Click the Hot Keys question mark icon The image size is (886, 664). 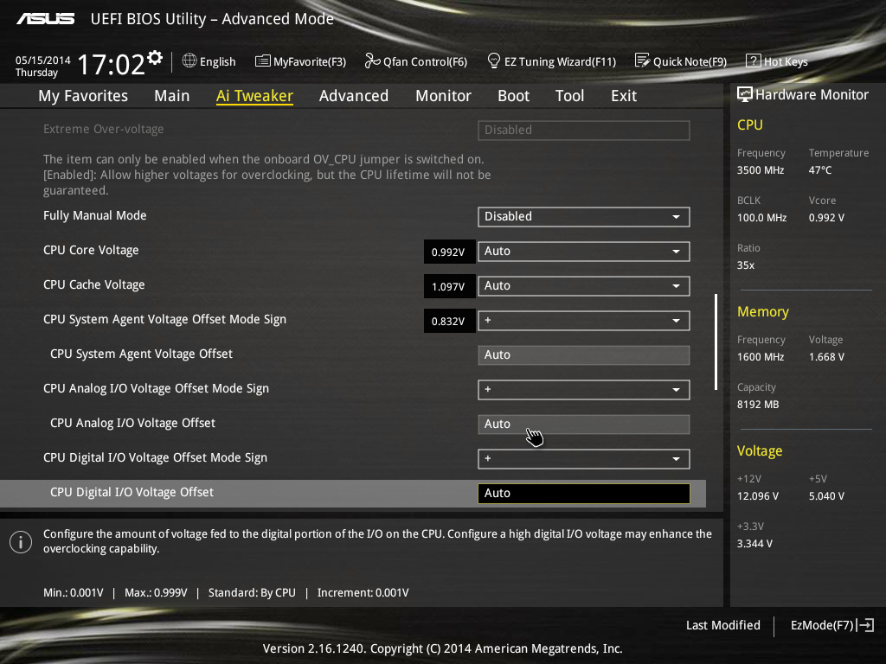tap(754, 61)
